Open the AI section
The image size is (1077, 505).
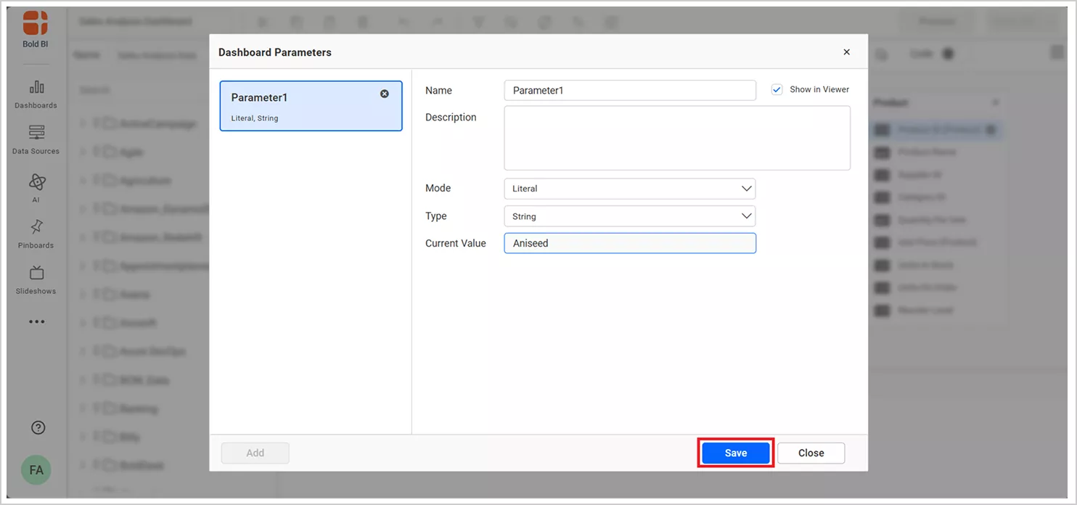pos(36,188)
